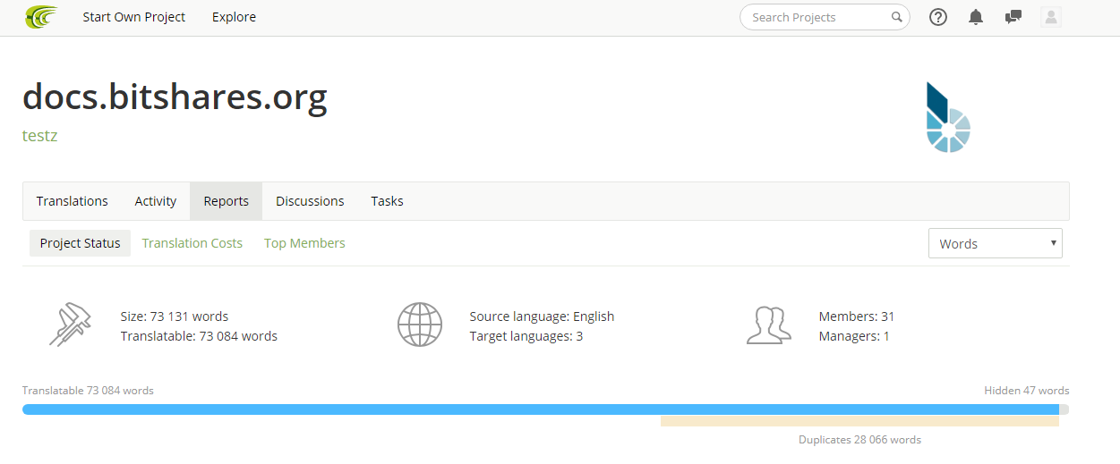Click the Crowdin logo icon
Screen dimensions: 1120x464
(x=41, y=16)
